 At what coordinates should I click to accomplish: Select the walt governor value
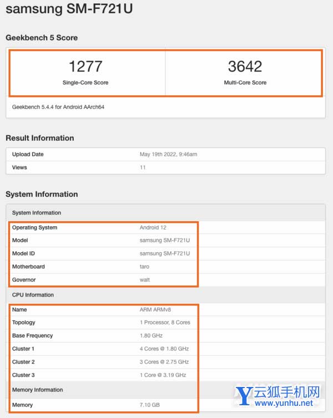click(x=145, y=280)
